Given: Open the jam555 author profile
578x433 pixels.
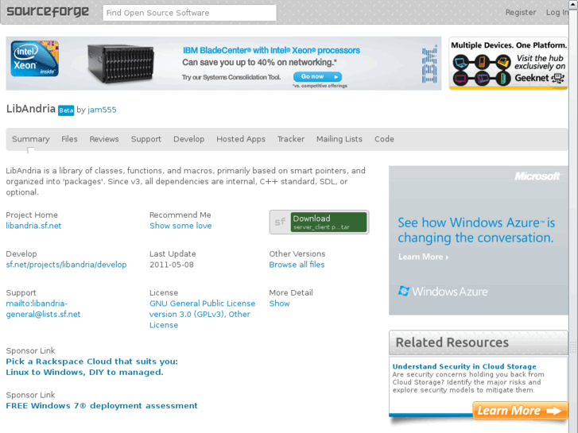Looking at the screenshot, I should click(102, 110).
